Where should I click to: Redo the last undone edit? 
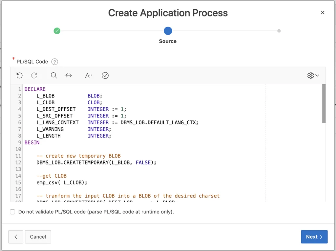(34, 75)
